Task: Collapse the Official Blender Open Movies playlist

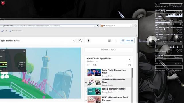Action: pyautogui.click(x=130, y=60)
